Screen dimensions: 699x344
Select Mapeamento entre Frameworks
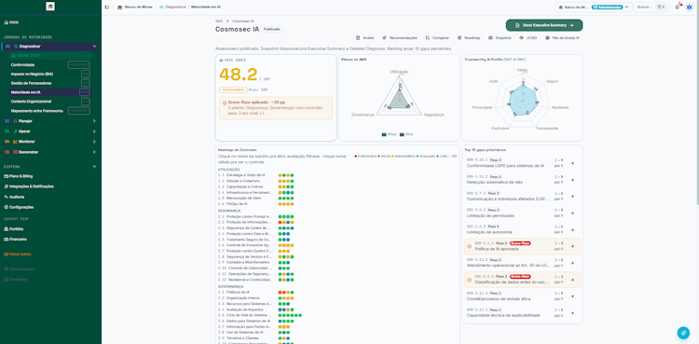coord(49,111)
